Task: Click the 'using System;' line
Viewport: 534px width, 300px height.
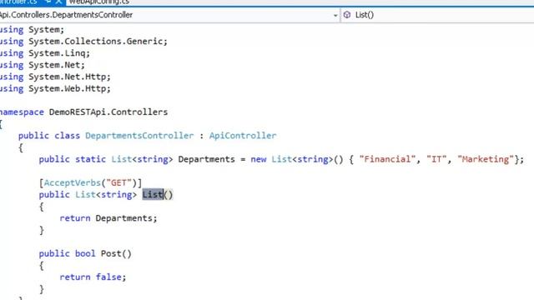Action: pos(32,30)
